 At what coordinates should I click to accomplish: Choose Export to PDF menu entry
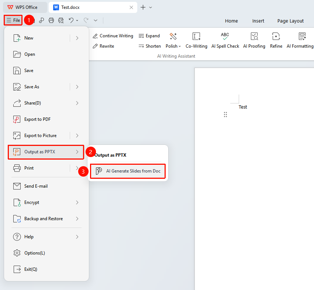[46, 119]
